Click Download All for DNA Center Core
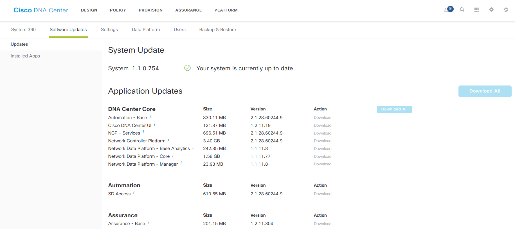Viewport: 515px width, 229px height. tap(394, 109)
